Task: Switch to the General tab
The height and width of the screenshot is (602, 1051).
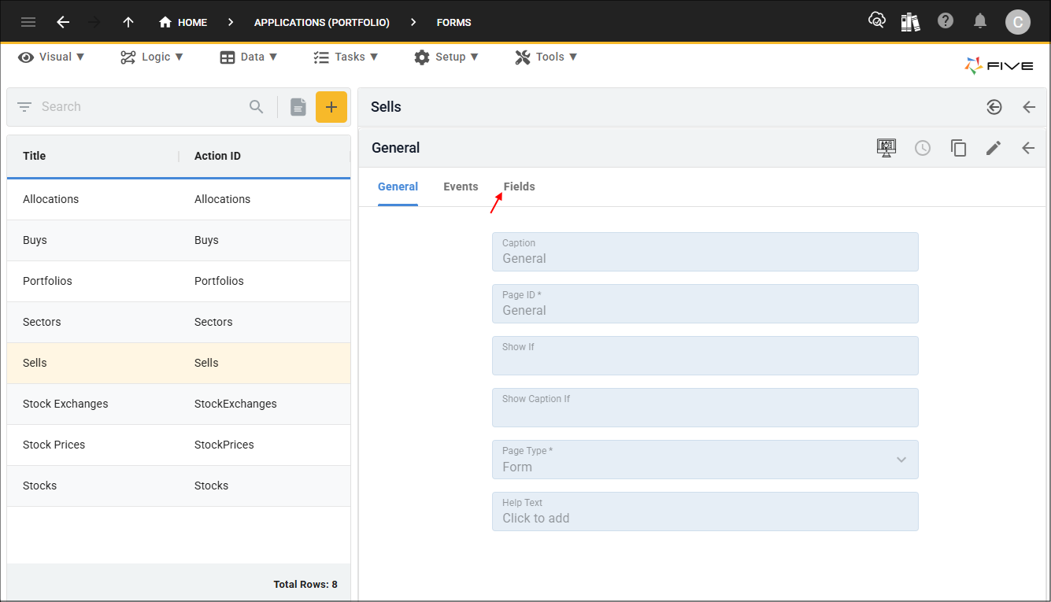Action: pyautogui.click(x=398, y=187)
